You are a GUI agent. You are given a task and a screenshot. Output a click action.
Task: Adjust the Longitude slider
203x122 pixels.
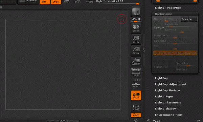click(x=175, y=36)
